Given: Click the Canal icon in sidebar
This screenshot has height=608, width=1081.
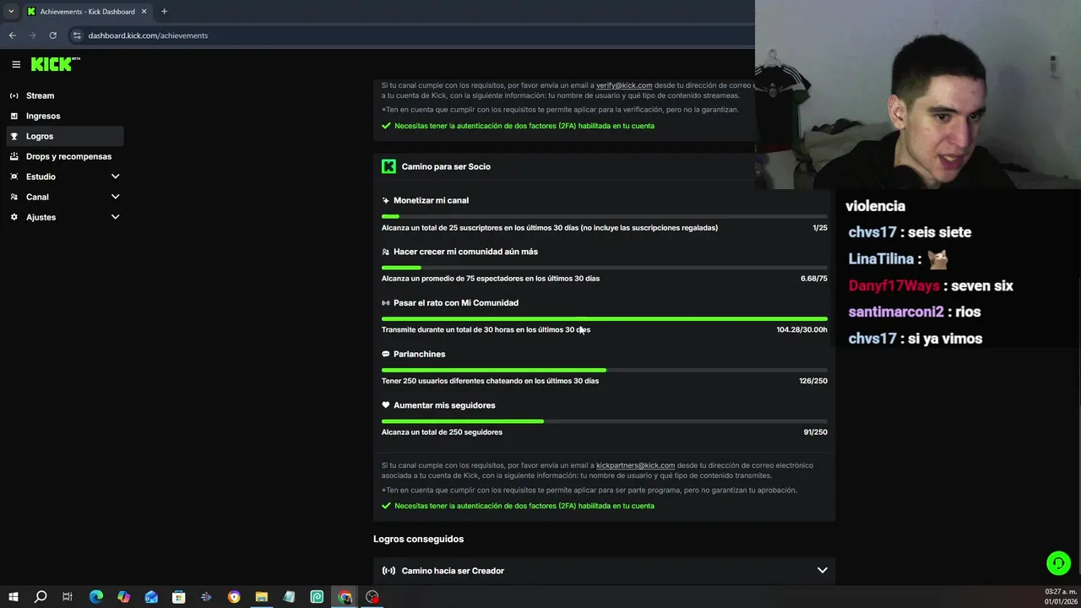Looking at the screenshot, I should [x=14, y=197].
